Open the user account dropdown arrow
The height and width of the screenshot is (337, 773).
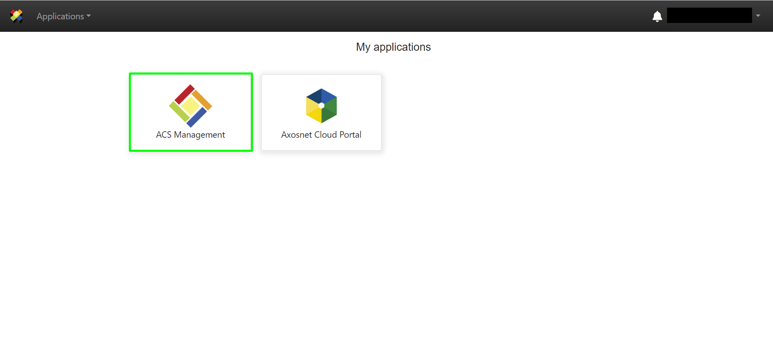(x=758, y=16)
